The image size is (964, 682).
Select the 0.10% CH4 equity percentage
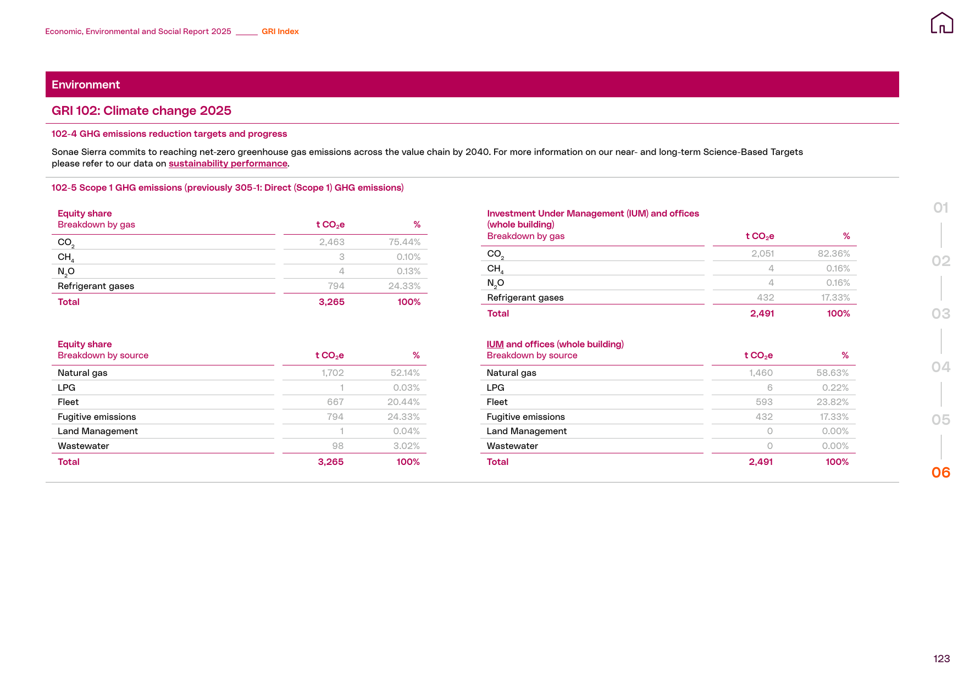(408, 257)
